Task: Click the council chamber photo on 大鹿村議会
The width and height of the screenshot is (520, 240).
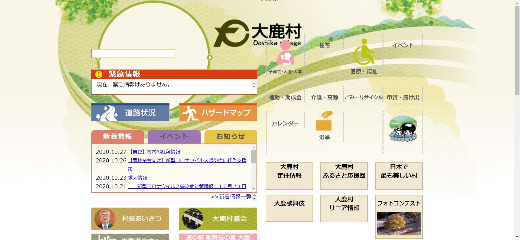Action: point(193,219)
